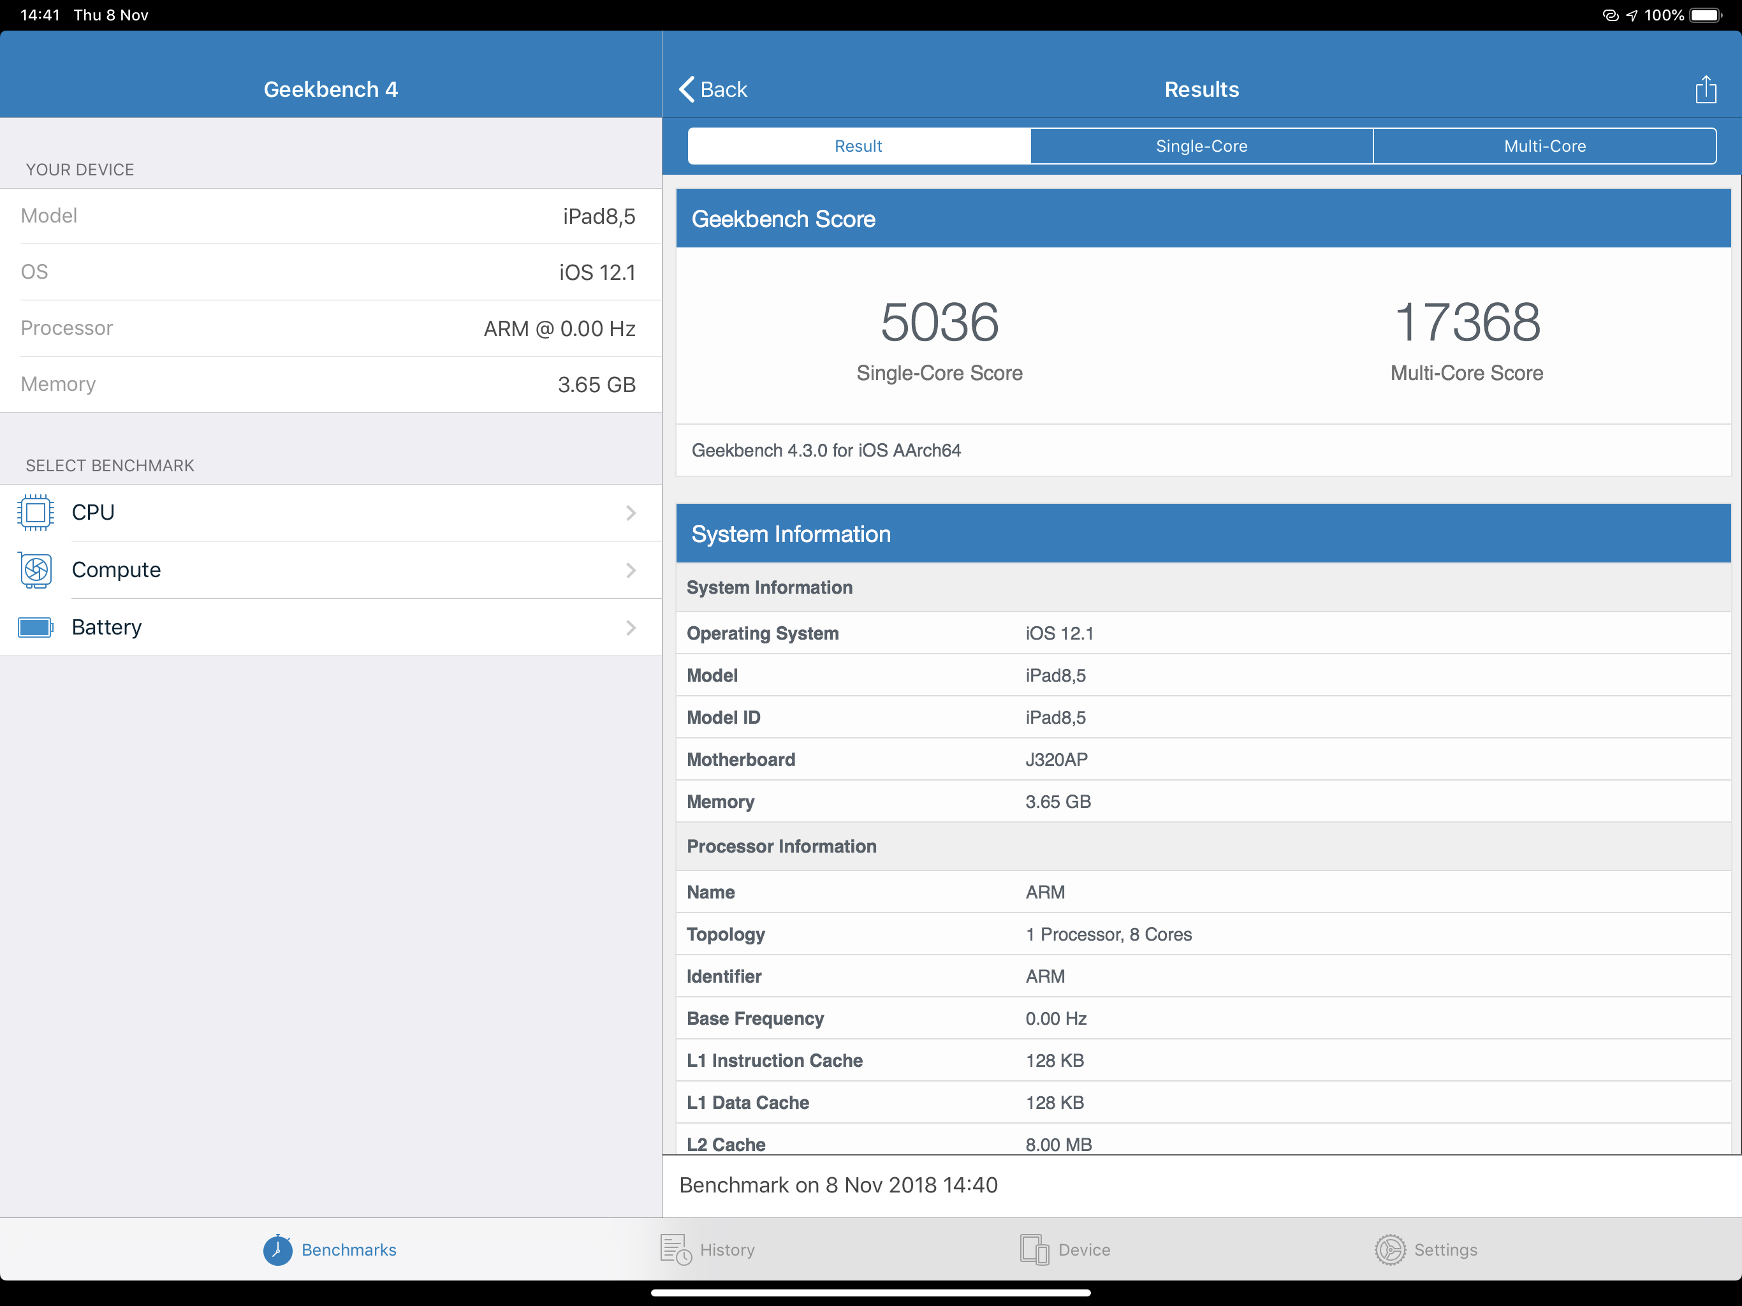Click the 17368 multi-core score
The width and height of the screenshot is (1742, 1306).
tap(1467, 322)
